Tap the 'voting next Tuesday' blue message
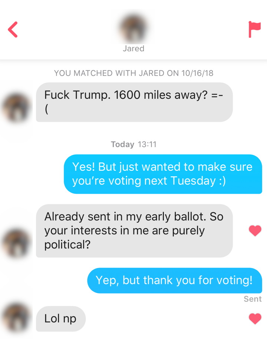The width and height of the screenshot is (267, 358). pyautogui.click(x=163, y=174)
